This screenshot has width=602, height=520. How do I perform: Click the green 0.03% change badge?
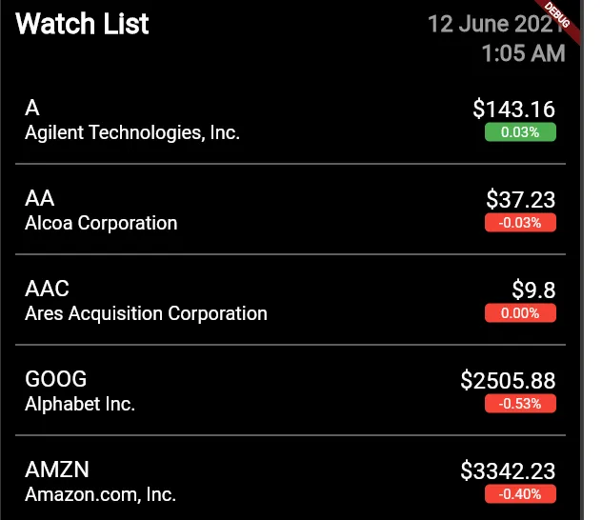(x=520, y=132)
